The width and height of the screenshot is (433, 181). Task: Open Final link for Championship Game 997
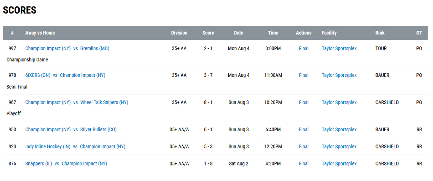(x=304, y=48)
